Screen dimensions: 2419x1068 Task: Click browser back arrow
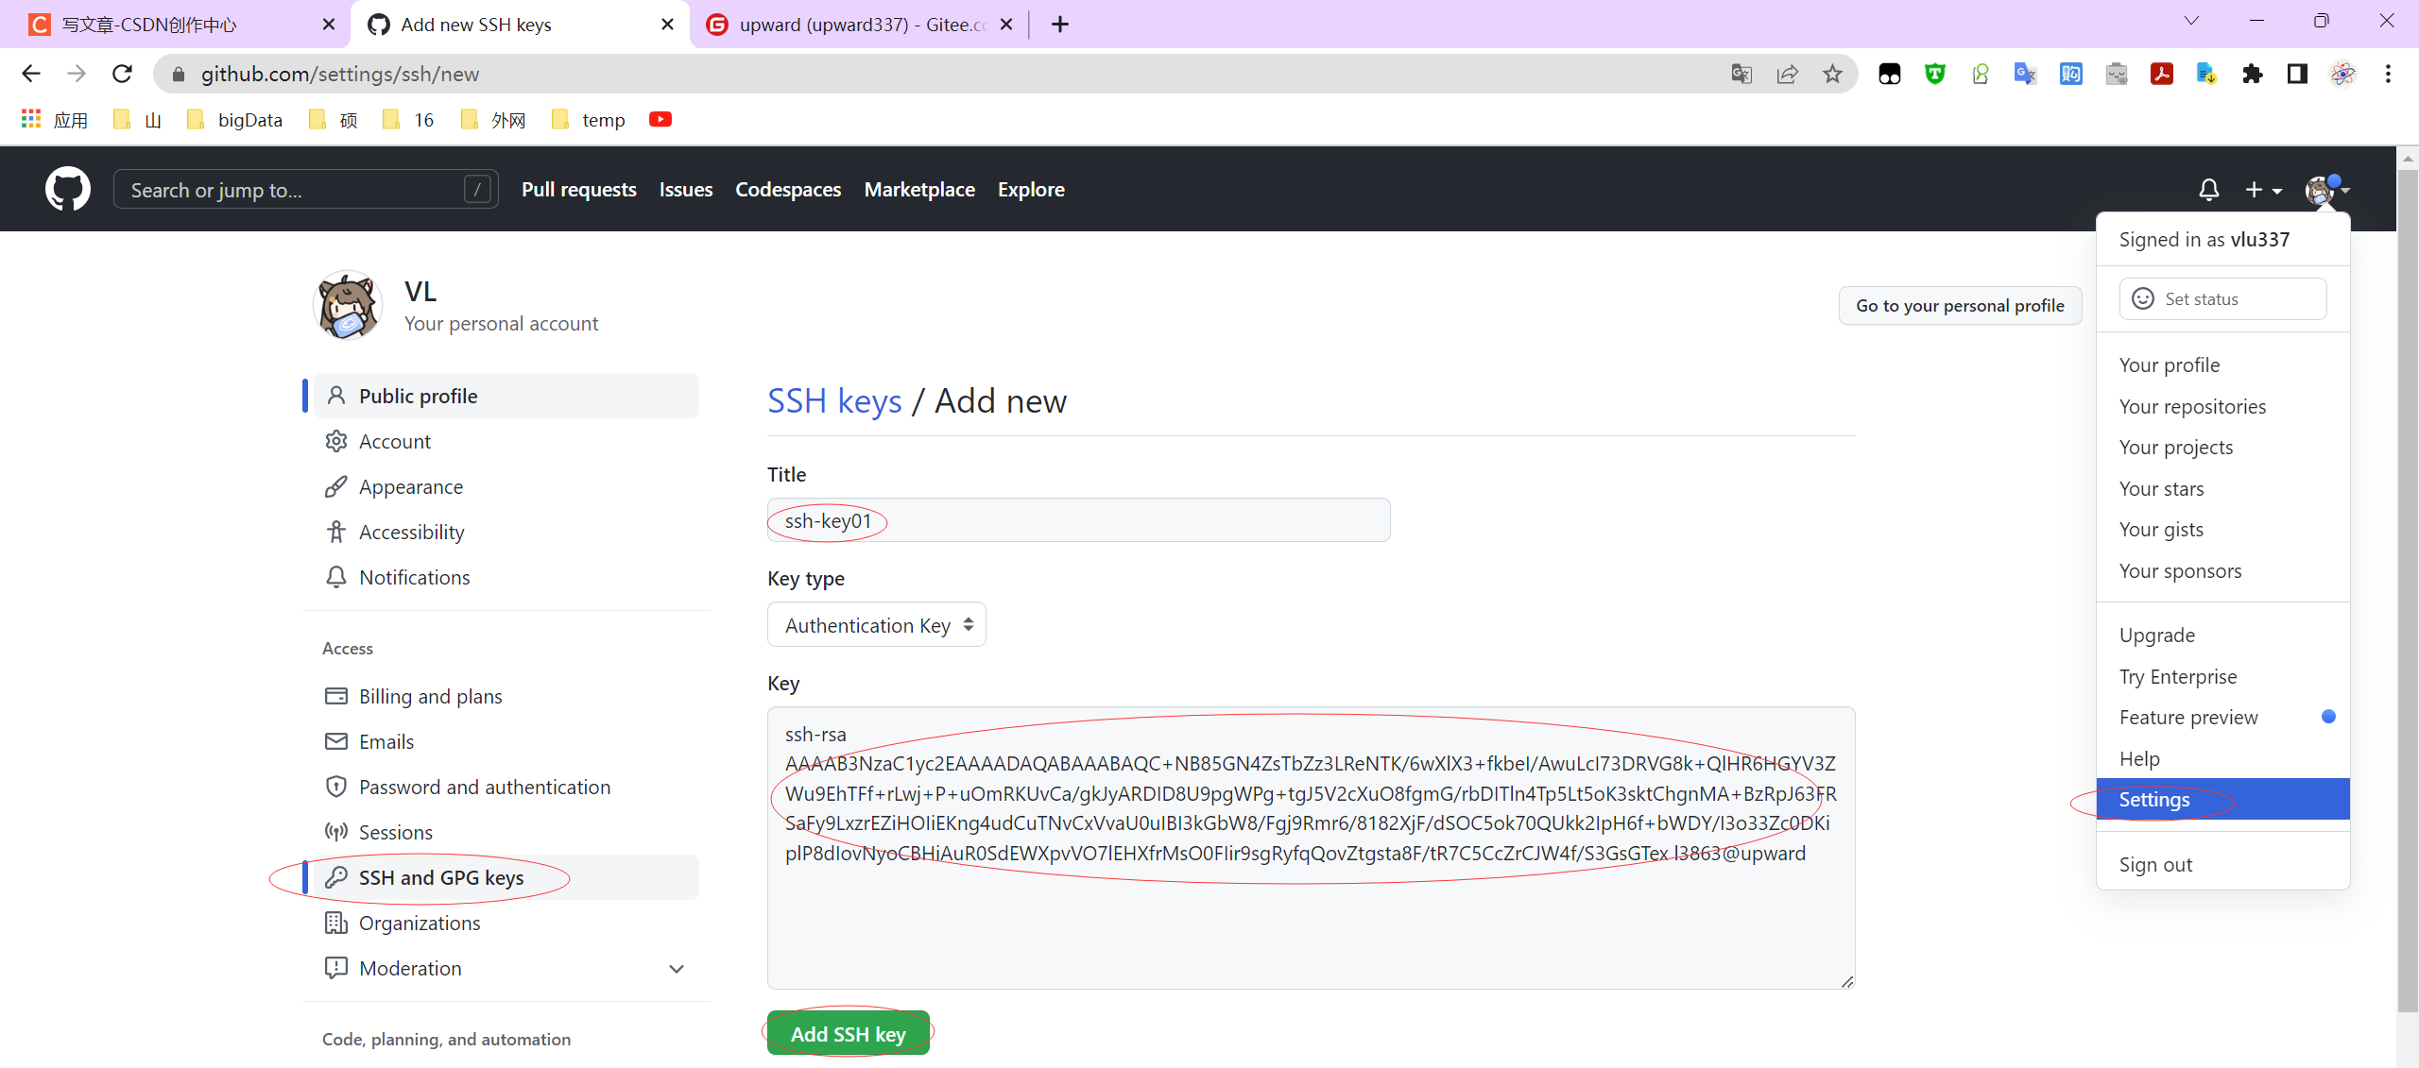31,74
